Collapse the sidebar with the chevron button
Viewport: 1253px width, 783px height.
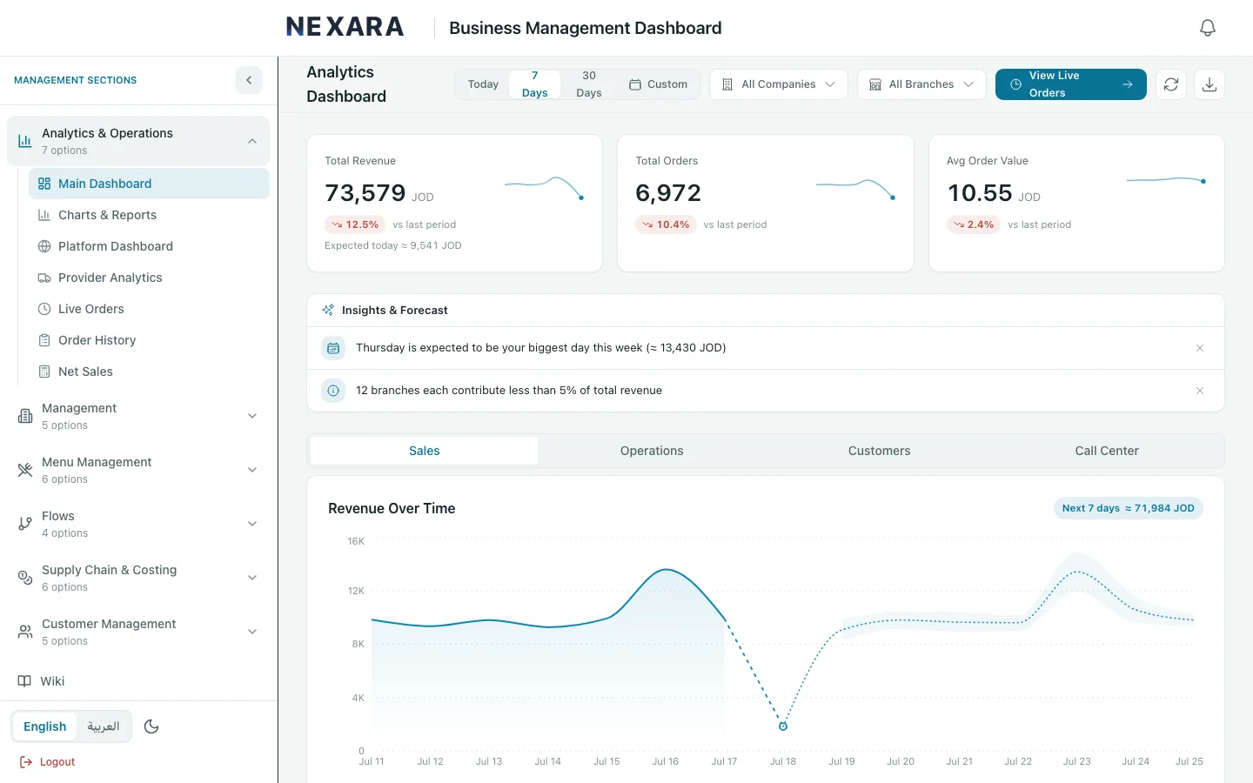click(249, 80)
